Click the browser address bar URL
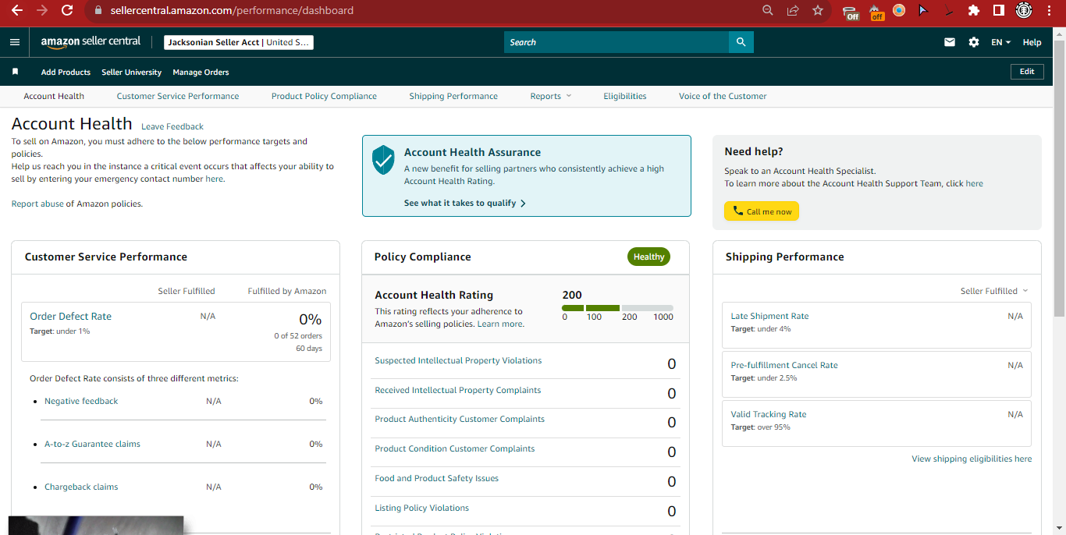 point(233,10)
